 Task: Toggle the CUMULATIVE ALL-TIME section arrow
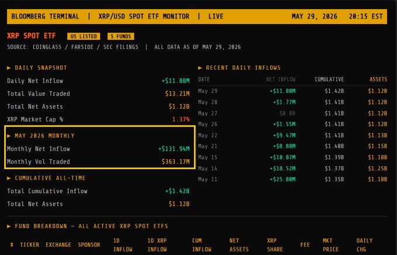coord(9,178)
